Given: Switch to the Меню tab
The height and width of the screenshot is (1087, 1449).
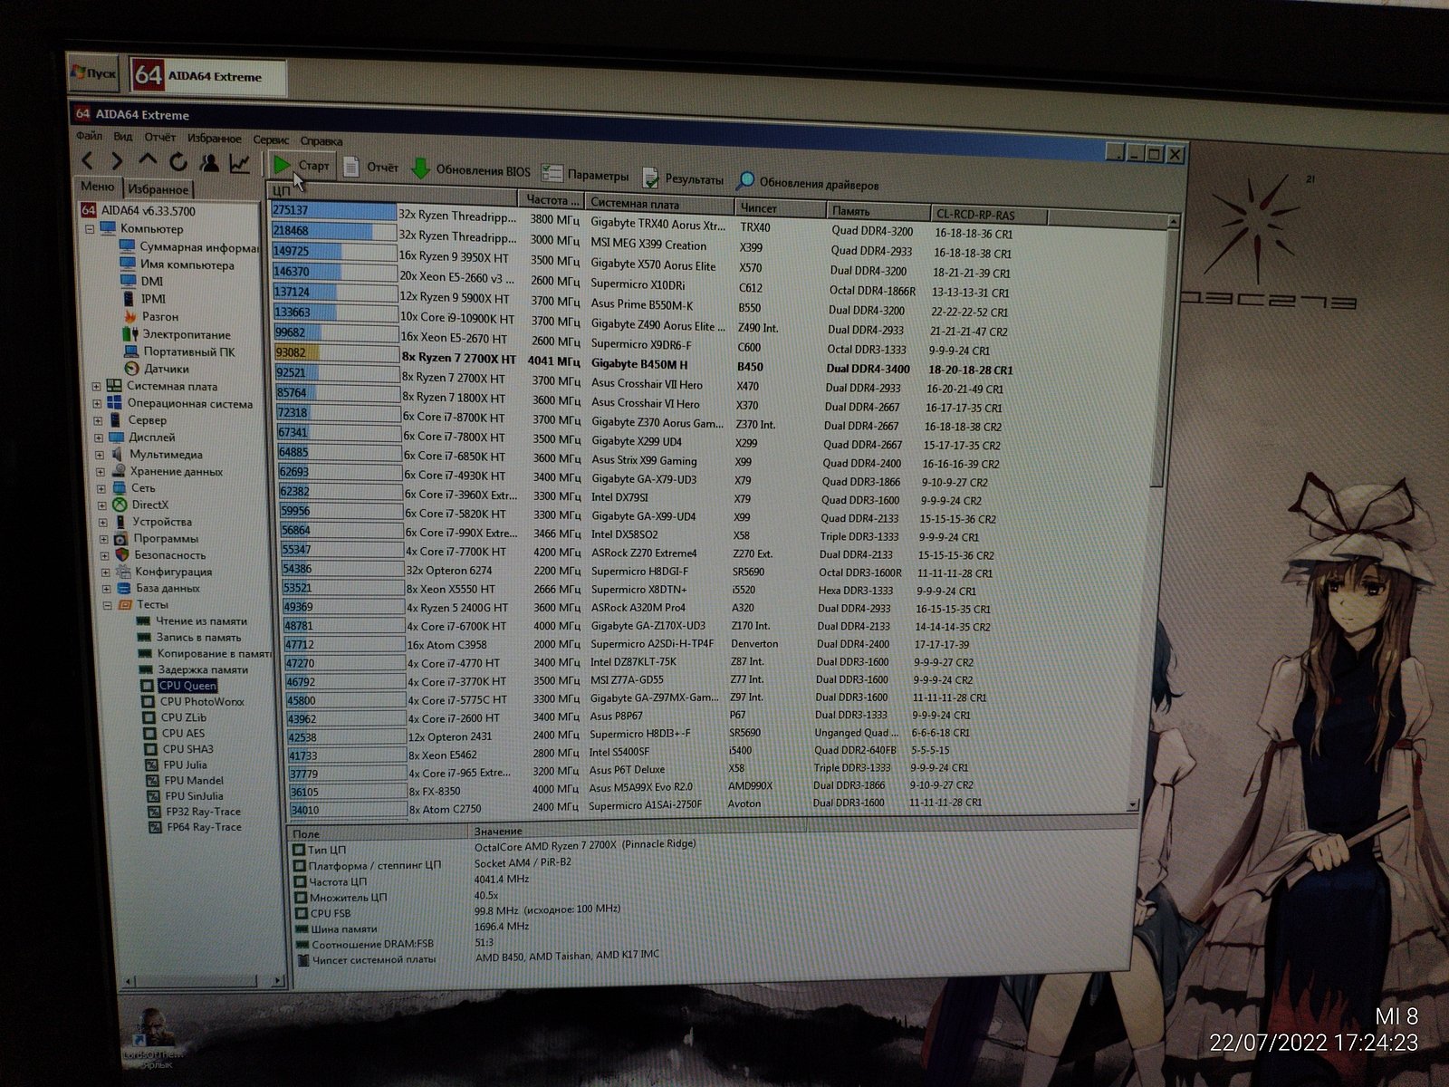Looking at the screenshot, I should (97, 187).
